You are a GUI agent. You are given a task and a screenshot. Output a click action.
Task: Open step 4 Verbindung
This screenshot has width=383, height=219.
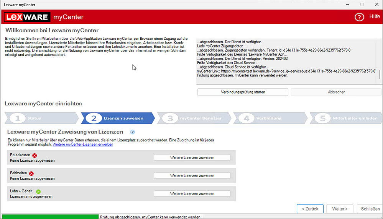coord(270,118)
